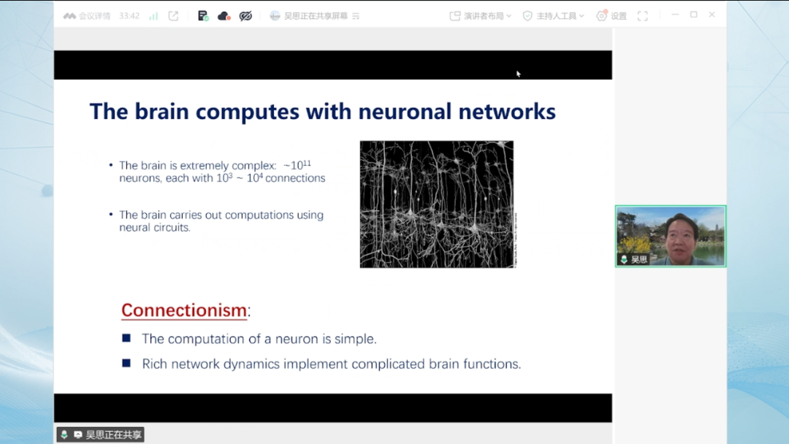Viewport: 789px width, 444px height.
Task: Close the meeting window
Action: 712,15
